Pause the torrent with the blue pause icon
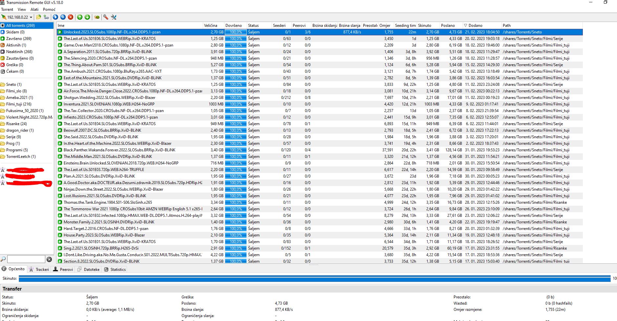Image resolution: width=617 pixels, height=321 pixels. (63, 17)
